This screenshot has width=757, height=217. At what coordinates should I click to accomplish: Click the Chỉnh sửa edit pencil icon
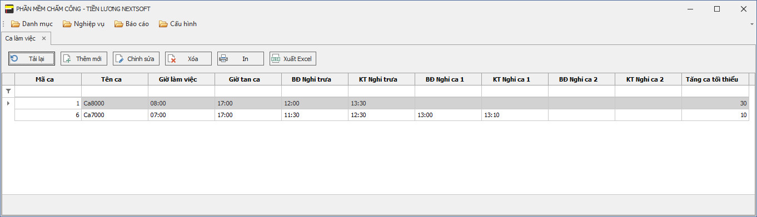click(119, 58)
